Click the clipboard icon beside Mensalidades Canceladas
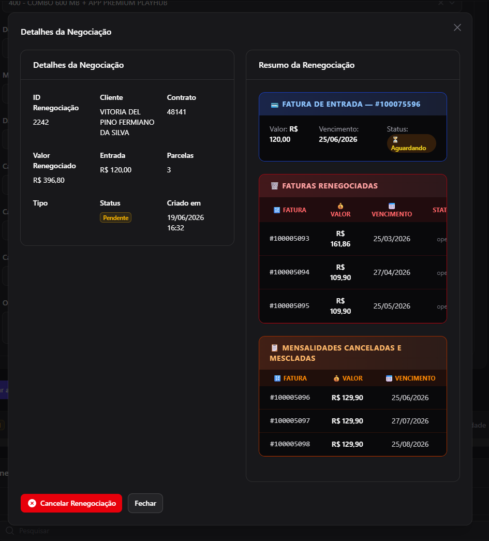This screenshot has height=541, width=489. pos(274,348)
